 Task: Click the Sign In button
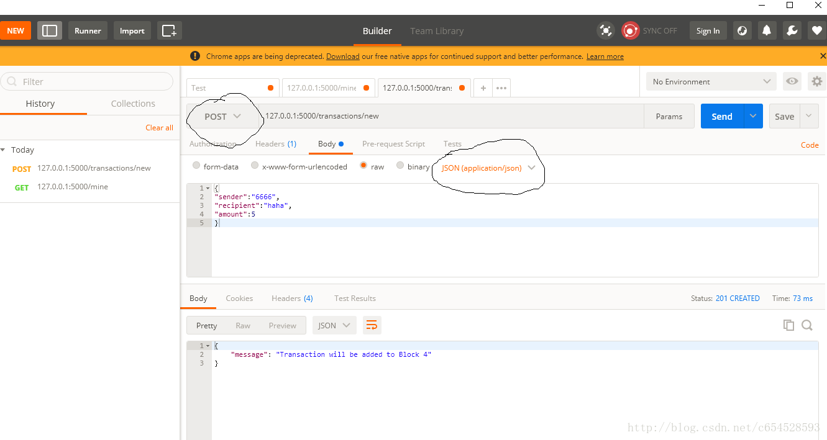[x=708, y=30]
